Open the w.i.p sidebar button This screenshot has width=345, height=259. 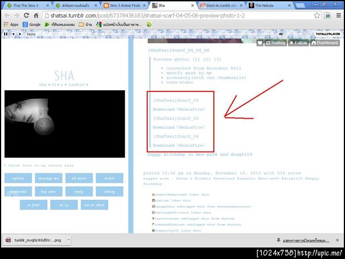64,205
